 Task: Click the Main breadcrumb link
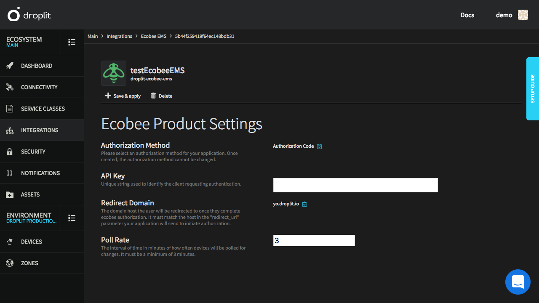(93, 36)
